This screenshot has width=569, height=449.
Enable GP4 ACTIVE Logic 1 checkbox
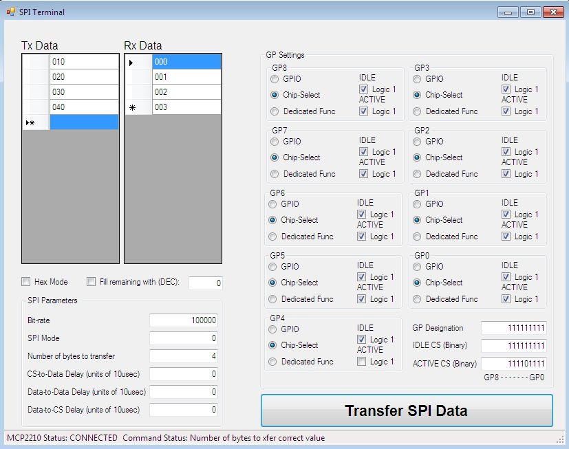coord(361,362)
